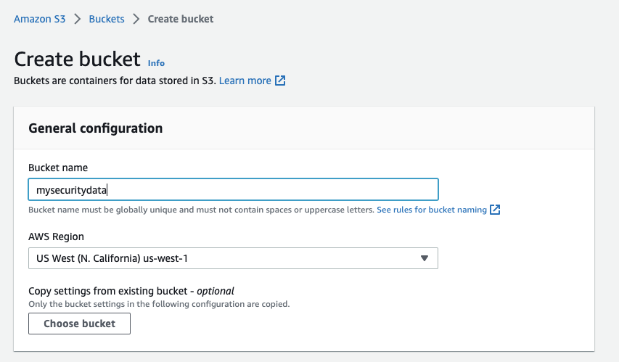Navigate to Buckets breadcrumb

coord(107,19)
